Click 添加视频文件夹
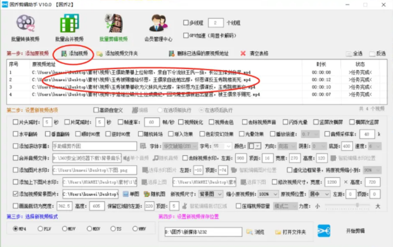This screenshot has height=247, width=393. pos(117,53)
